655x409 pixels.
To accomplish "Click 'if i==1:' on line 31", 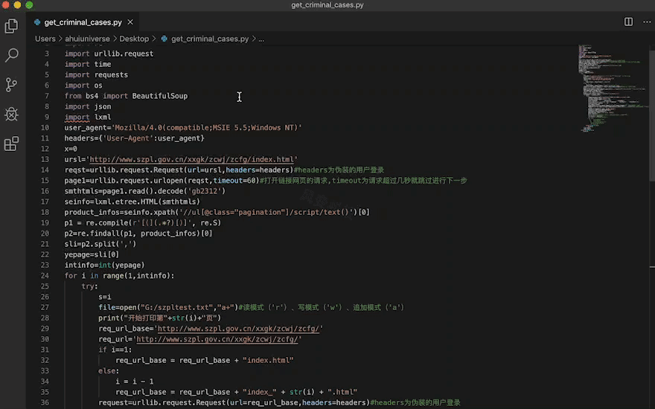I will [x=115, y=350].
